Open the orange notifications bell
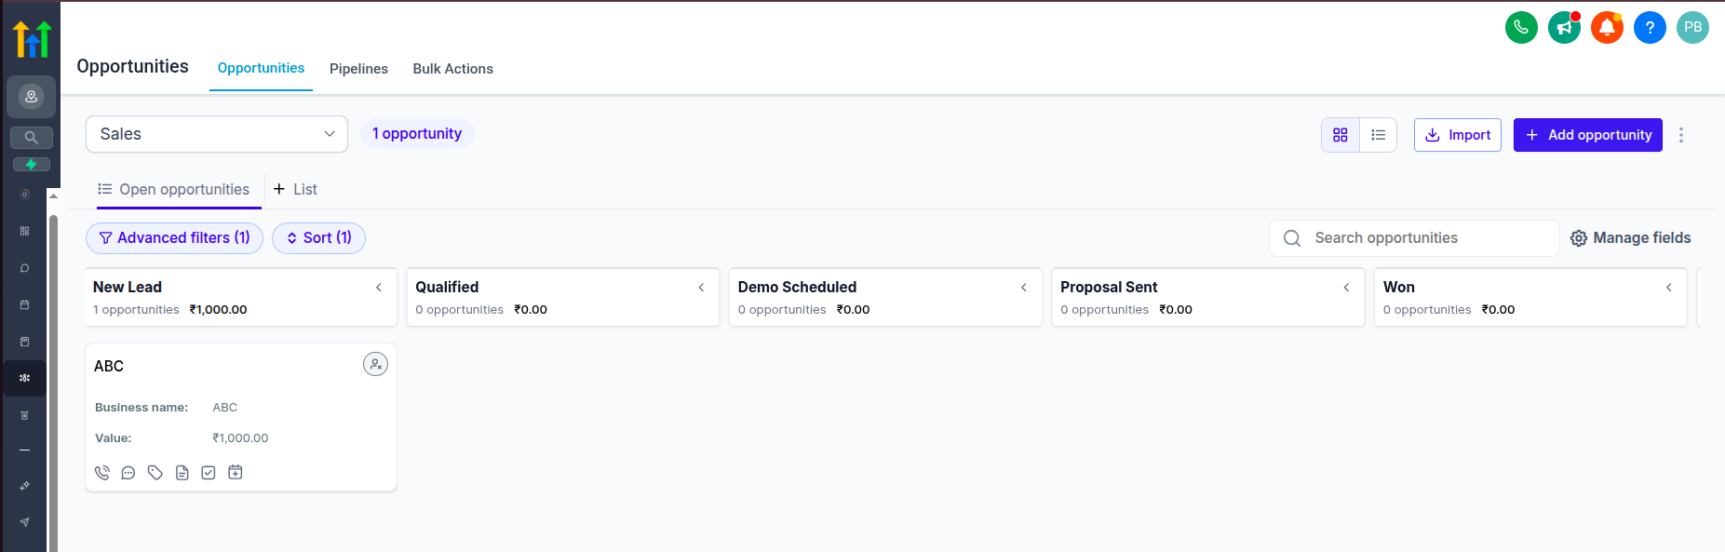The height and width of the screenshot is (552, 1725). pyautogui.click(x=1607, y=27)
